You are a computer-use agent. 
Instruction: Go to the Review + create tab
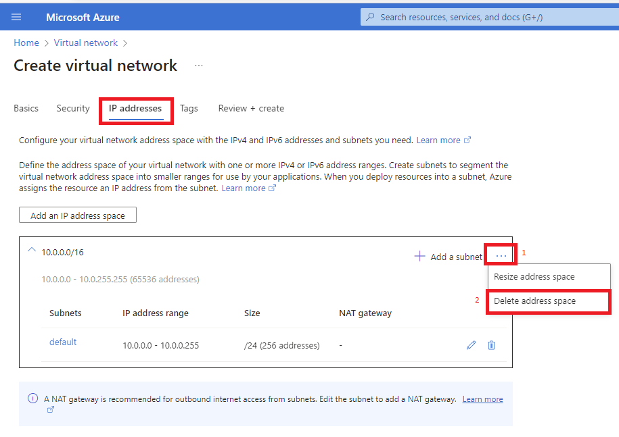251,108
